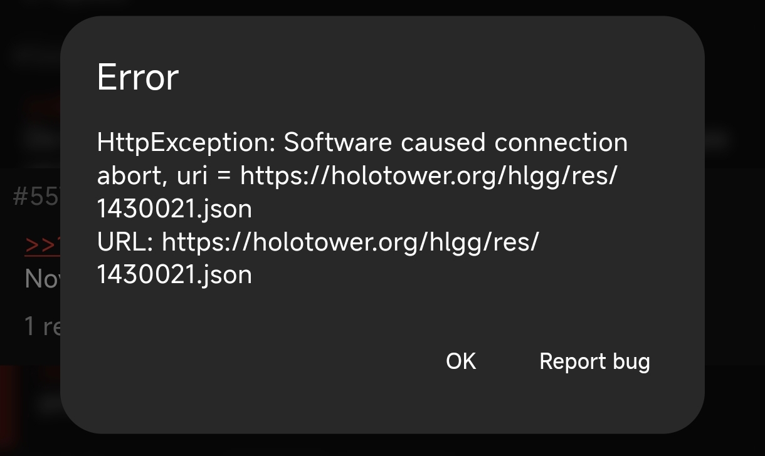Viewport: 765px width, 456px height.
Task: Click the HttpException message first line
Action: pyautogui.click(x=362, y=143)
